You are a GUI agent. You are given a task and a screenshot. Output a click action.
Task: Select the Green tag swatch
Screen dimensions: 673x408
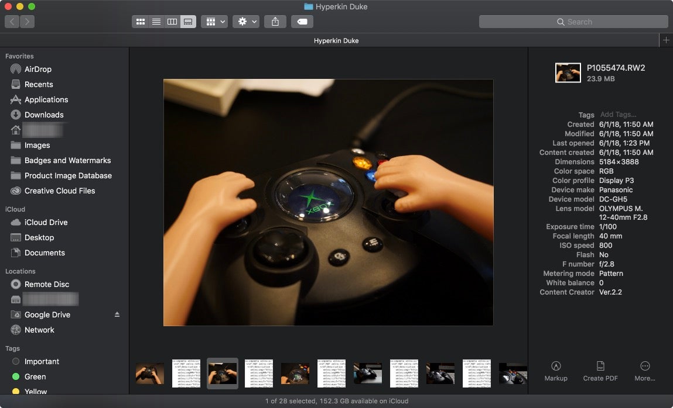point(15,376)
